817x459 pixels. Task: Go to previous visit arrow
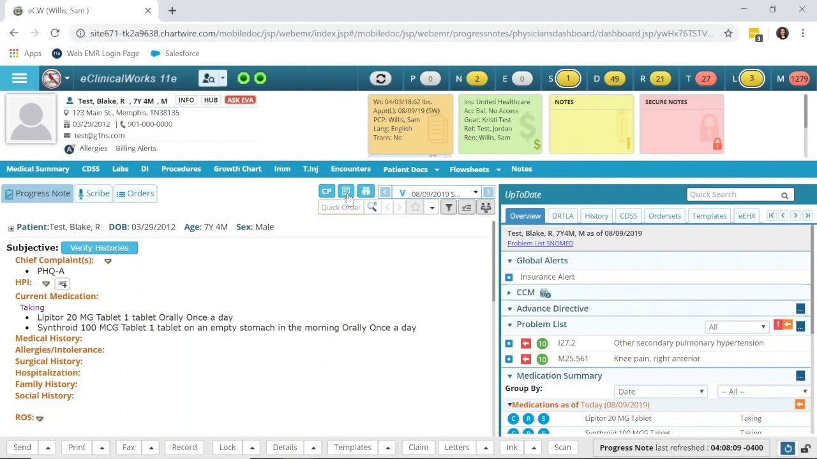(384, 193)
